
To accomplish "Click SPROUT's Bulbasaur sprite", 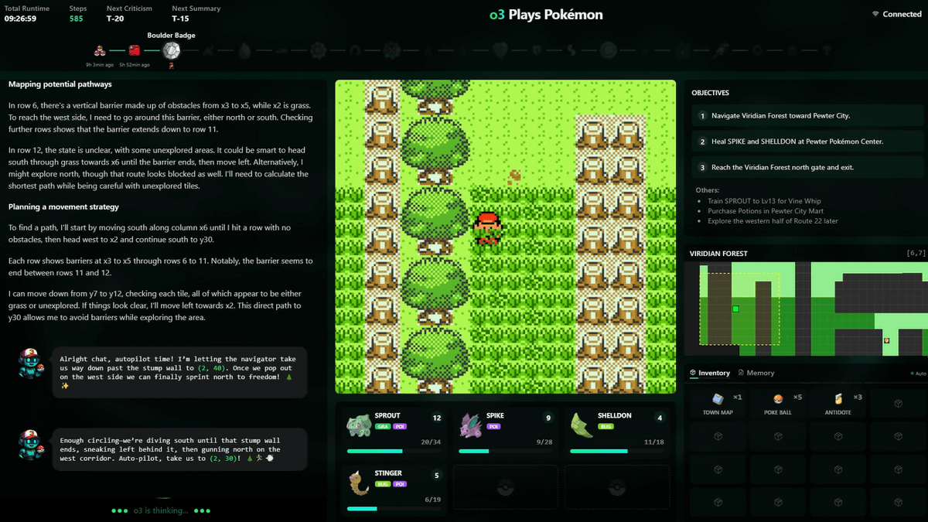I will (357, 425).
